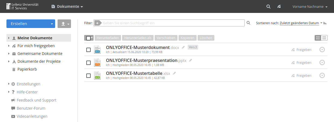
Task: Expand the Dokumente der Projekte tree node
Action: [x=9, y=61]
